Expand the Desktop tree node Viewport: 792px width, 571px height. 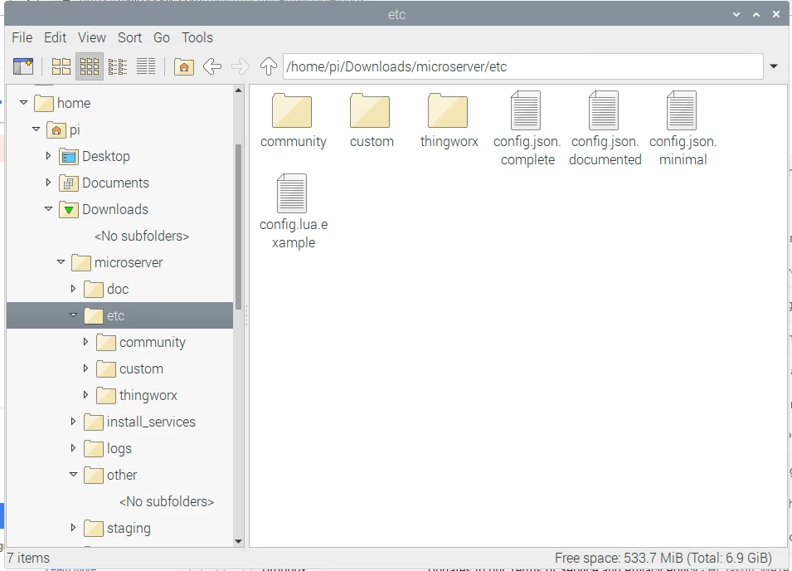coord(48,156)
